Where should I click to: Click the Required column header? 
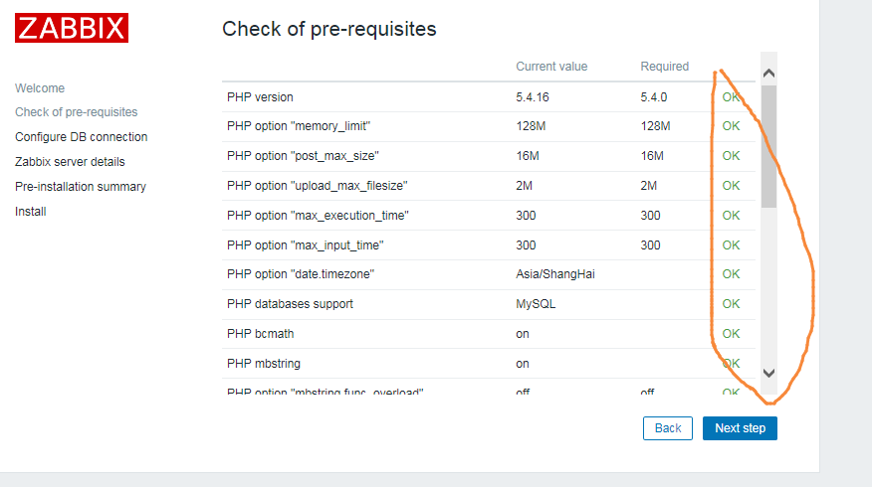[664, 67]
